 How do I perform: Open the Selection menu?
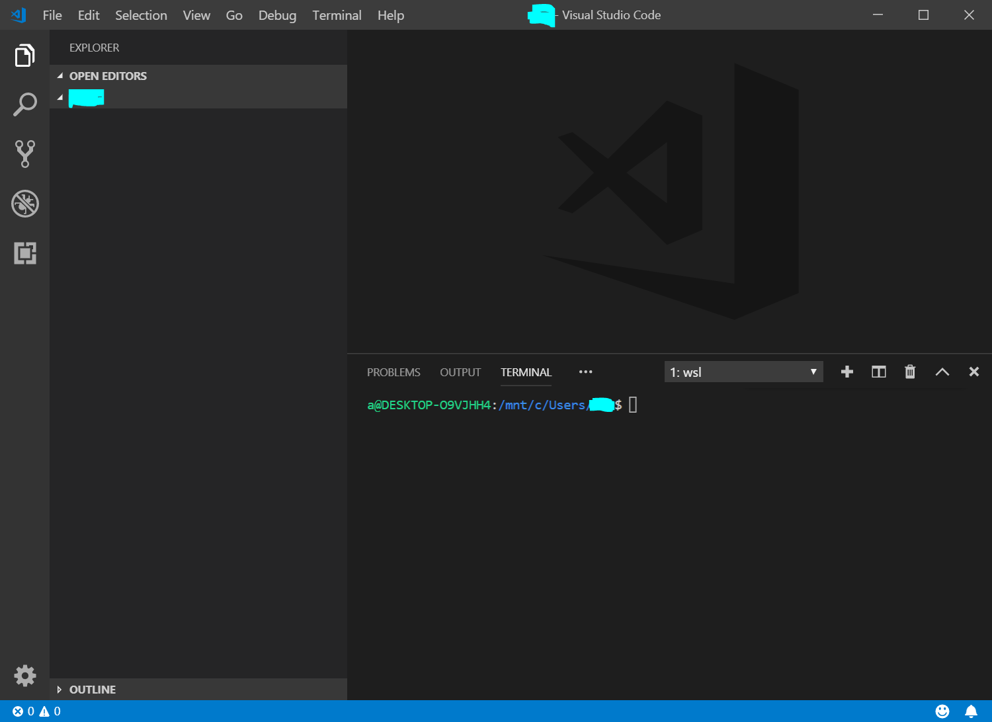click(141, 15)
